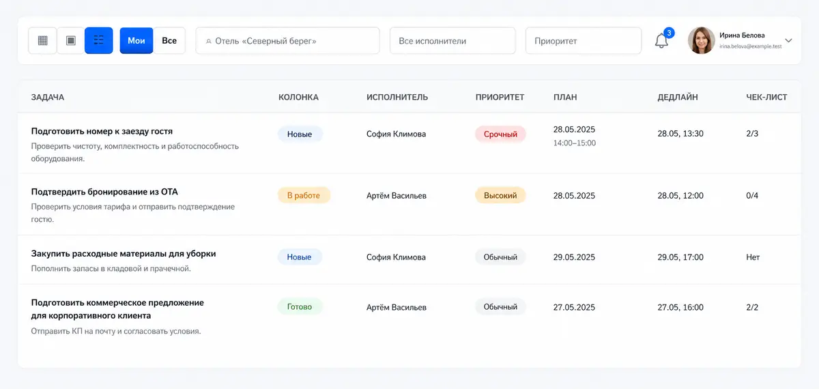The image size is (819, 389).
Task: Show «Все» tasks
Action: click(169, 40)
